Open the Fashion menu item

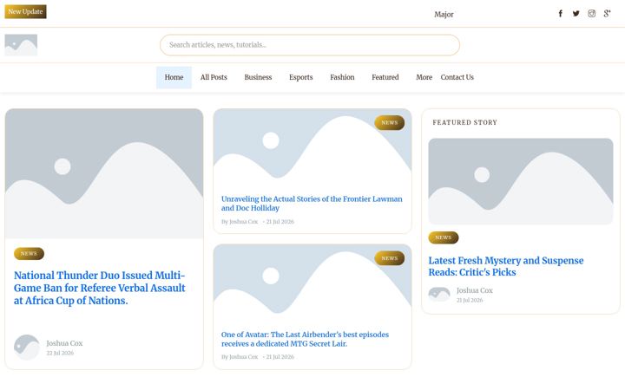click(x=342, y=77)
